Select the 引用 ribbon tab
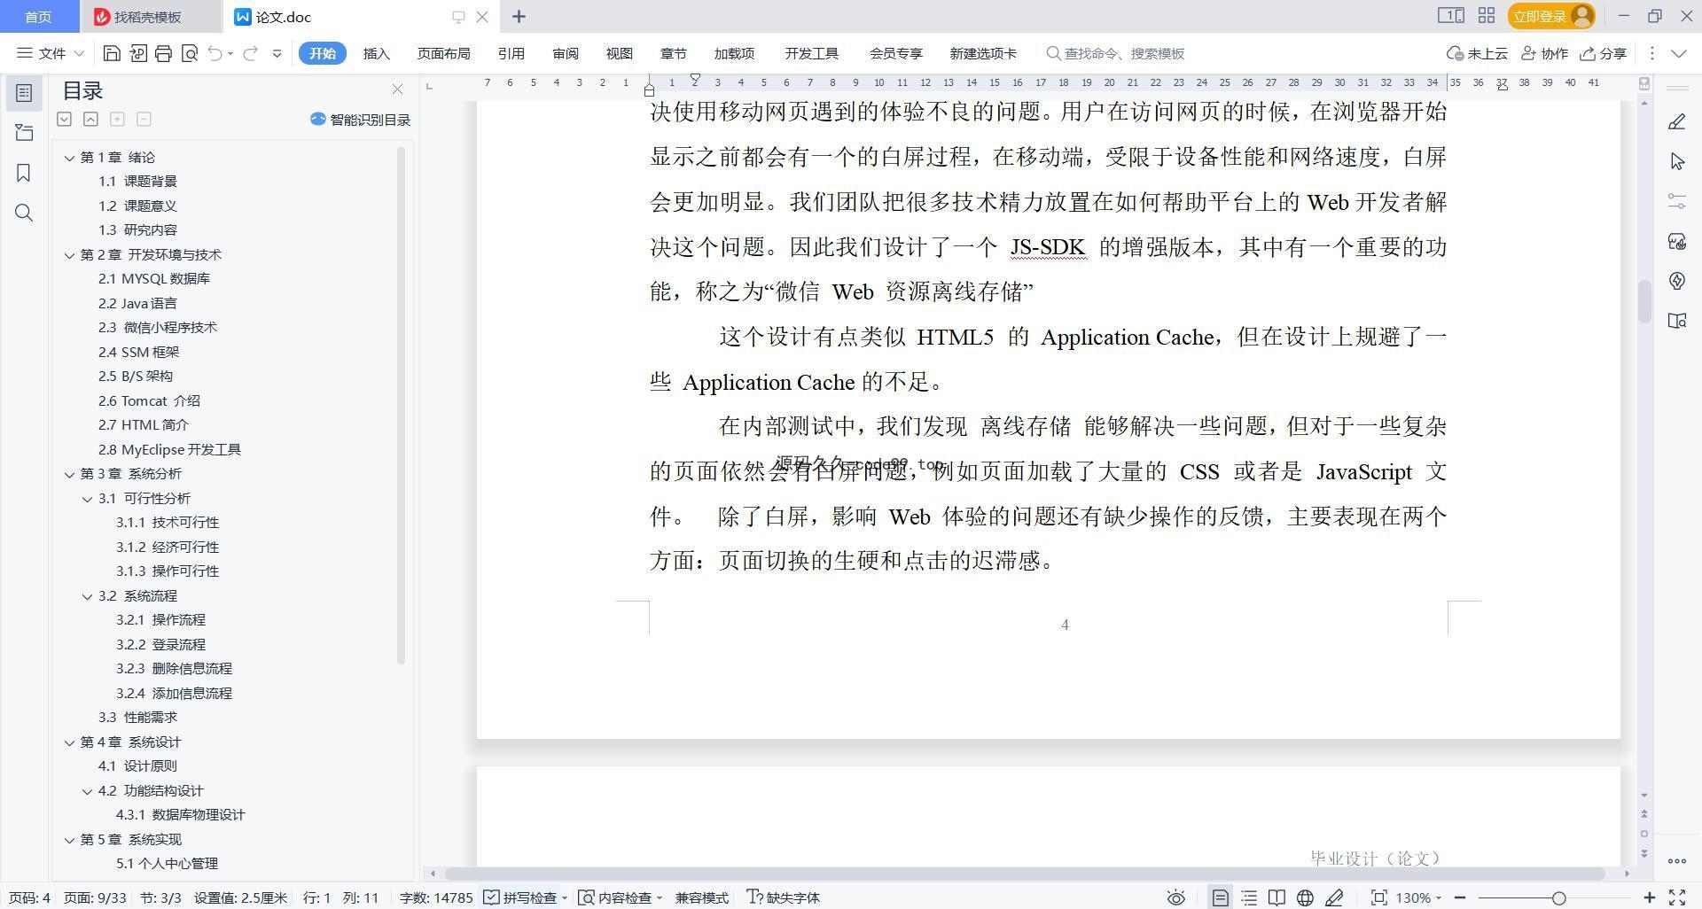Screen dimensions: 1702x909 [x=511, y=53]
